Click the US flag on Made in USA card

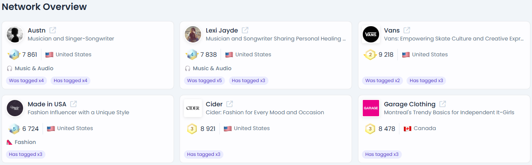pyautogui.click(x=51, y=129)
